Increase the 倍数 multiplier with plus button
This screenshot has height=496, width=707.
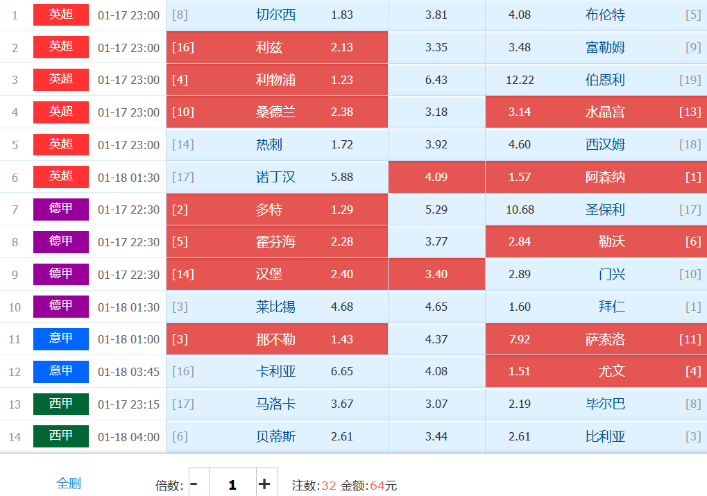(x=264, y=484)
